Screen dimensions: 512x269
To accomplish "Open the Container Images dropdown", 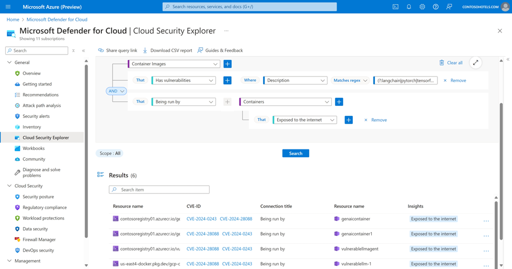I will coord(174,64).
